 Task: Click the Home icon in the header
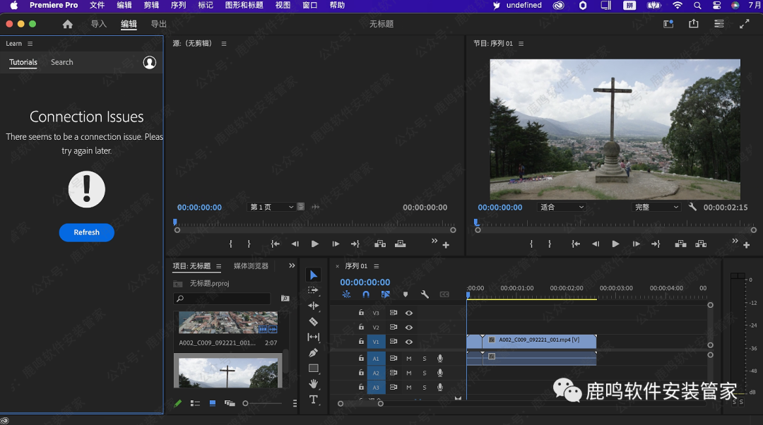click(68, 24)
